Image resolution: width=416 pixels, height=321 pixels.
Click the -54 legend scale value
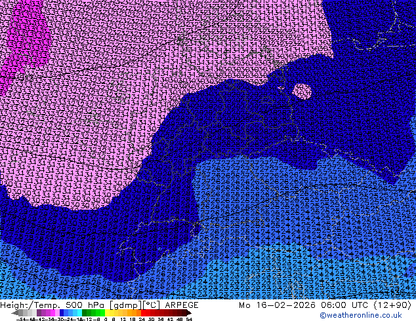click(x=21, y=319)
